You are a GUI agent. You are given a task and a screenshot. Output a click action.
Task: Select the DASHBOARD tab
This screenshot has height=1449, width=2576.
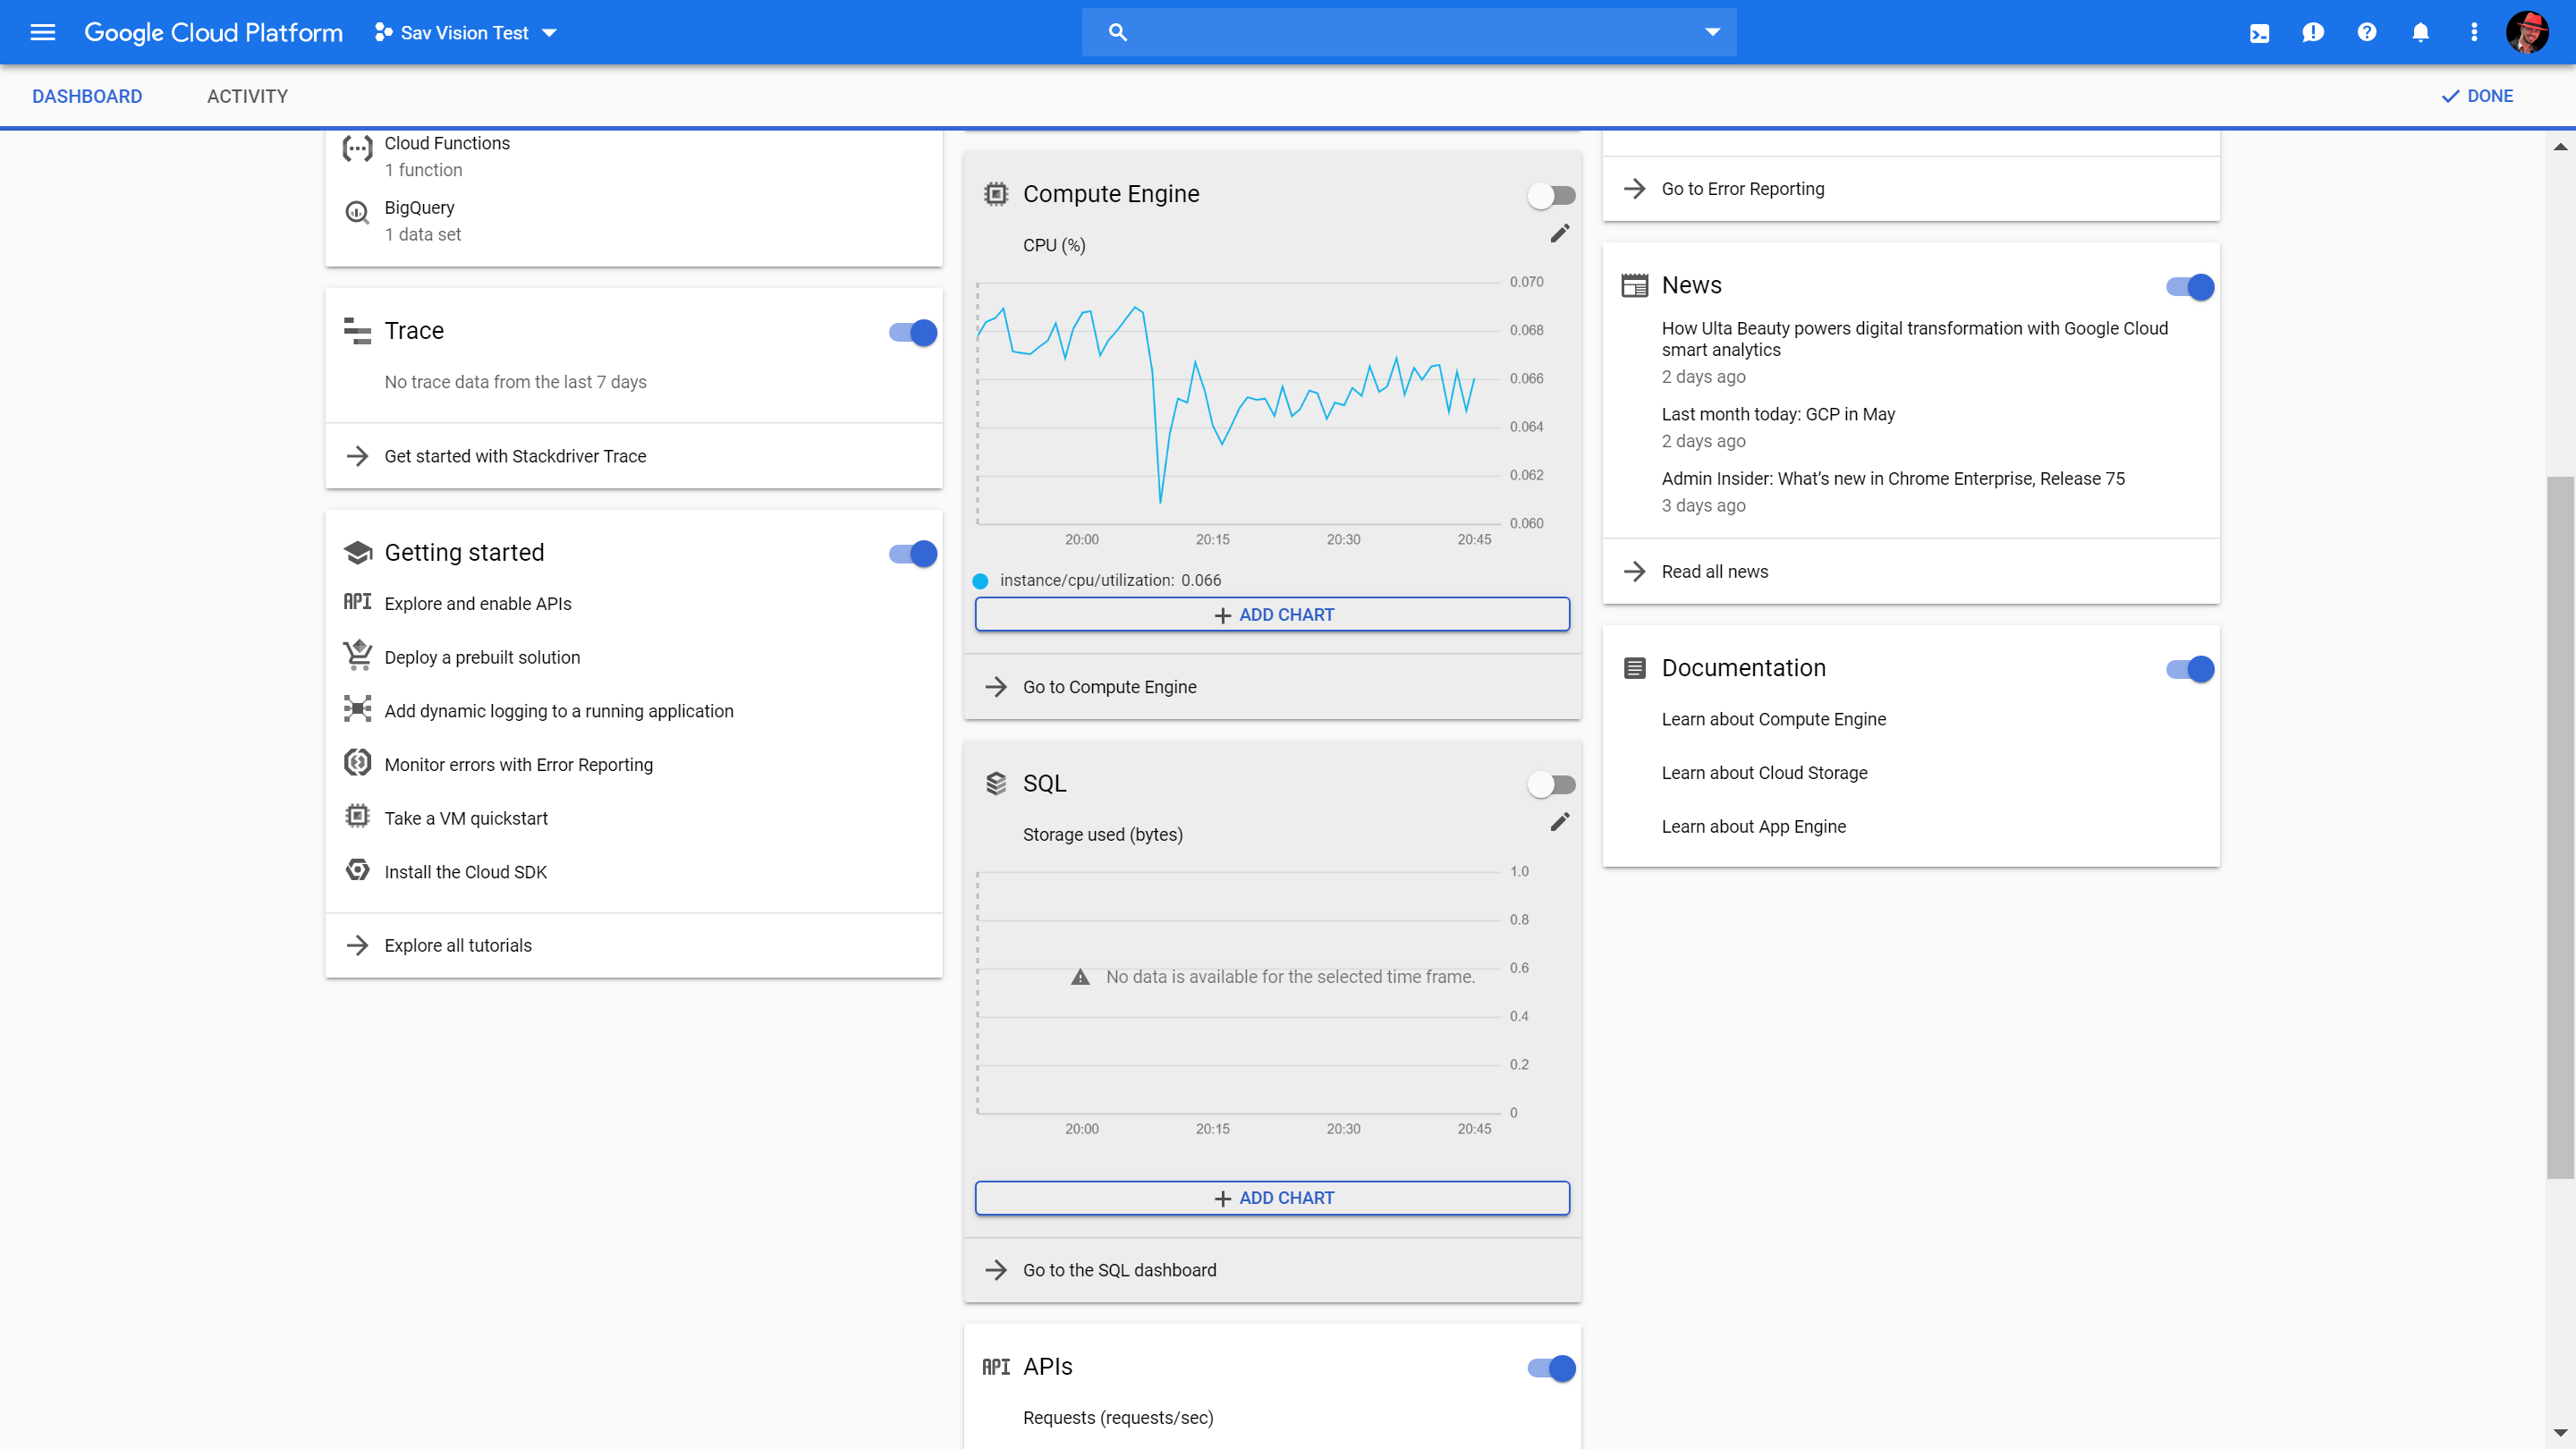pos(87,96)
